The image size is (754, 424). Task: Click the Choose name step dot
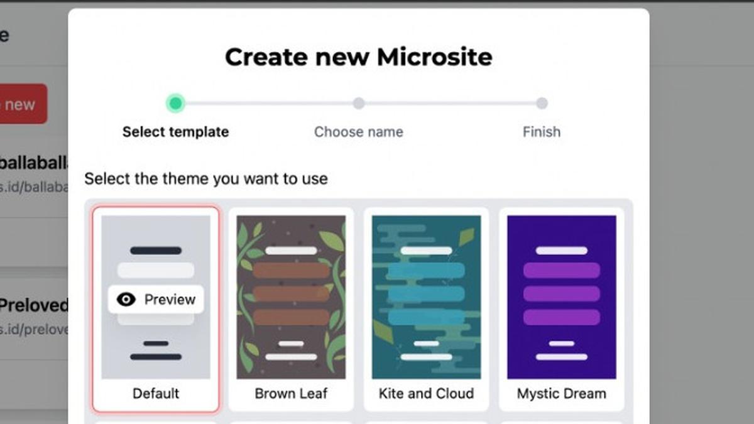pos(358,103)
